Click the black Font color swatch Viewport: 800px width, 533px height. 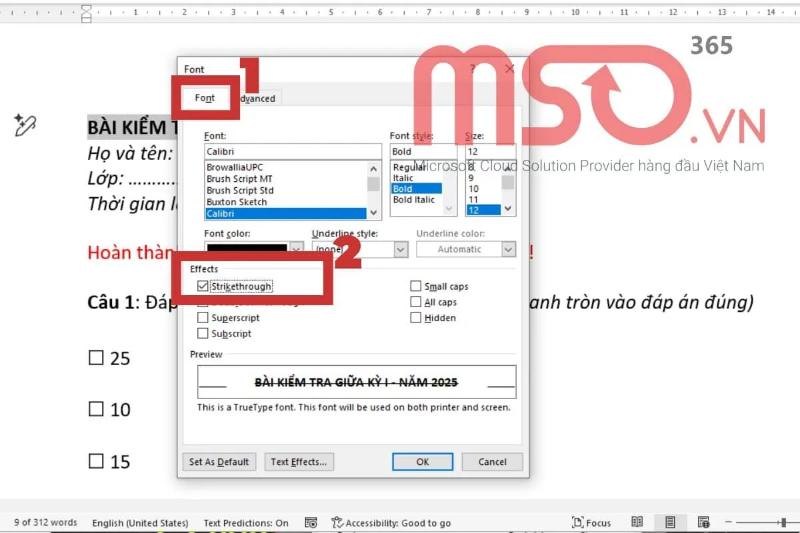(247, 249)
